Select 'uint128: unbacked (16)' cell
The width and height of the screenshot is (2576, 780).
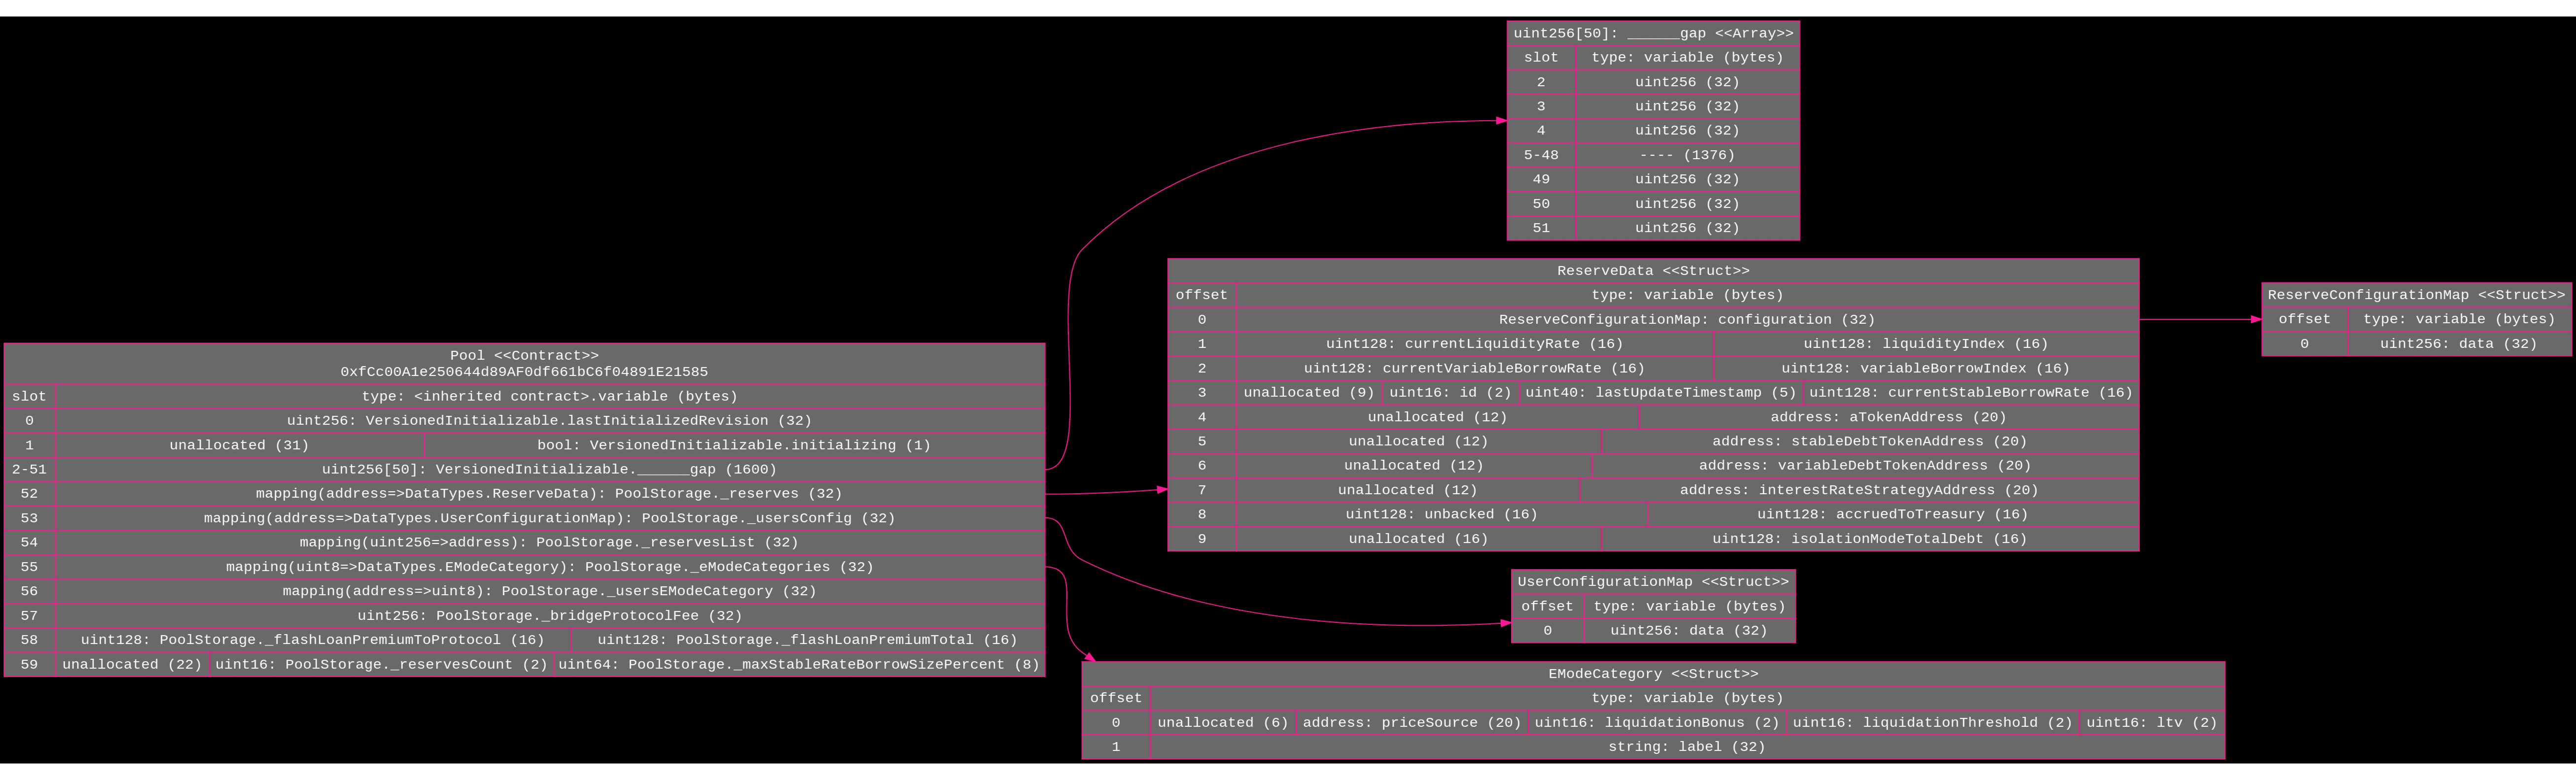(x=1441, y=514)
